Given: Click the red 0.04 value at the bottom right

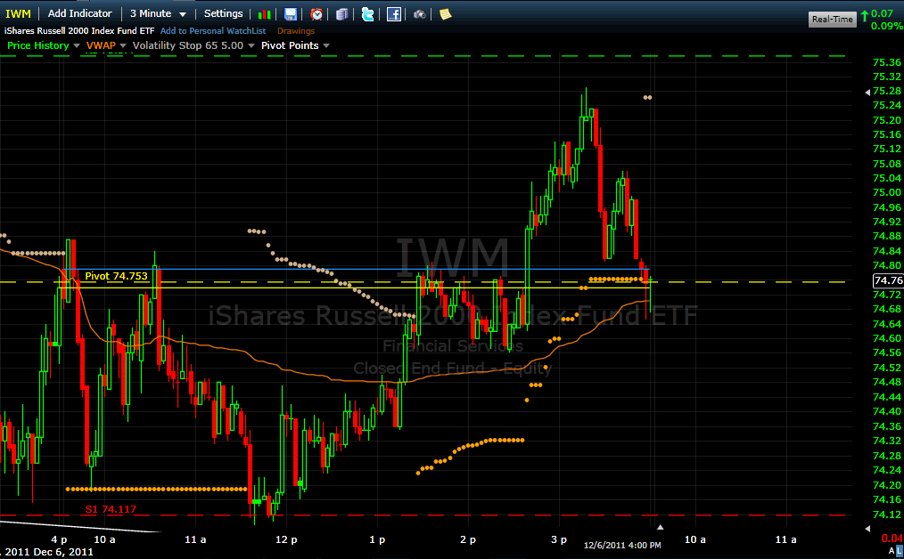Looking at the screenshot, I should [x=892, y=539].
